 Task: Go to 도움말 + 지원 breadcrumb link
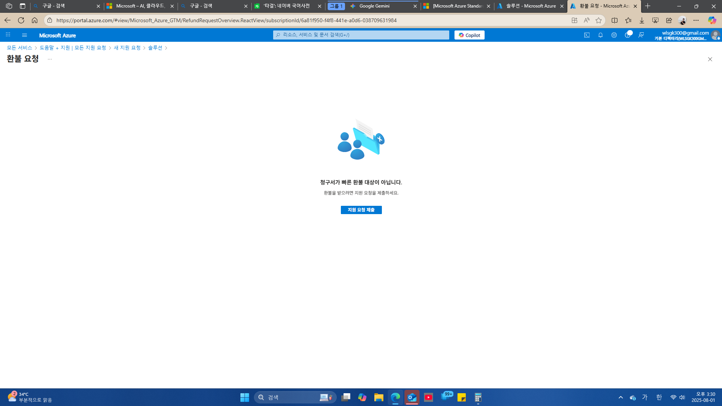73,48
